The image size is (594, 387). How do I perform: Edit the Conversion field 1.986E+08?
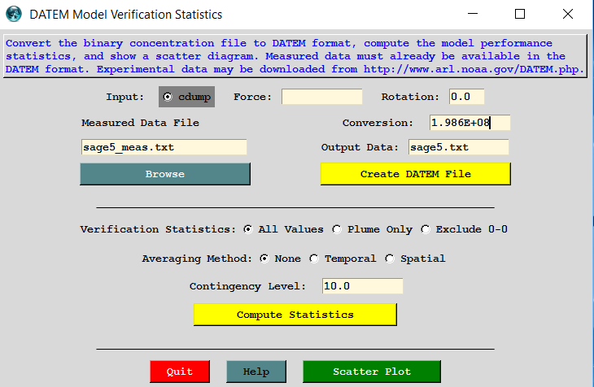click(x=470, y=123)
